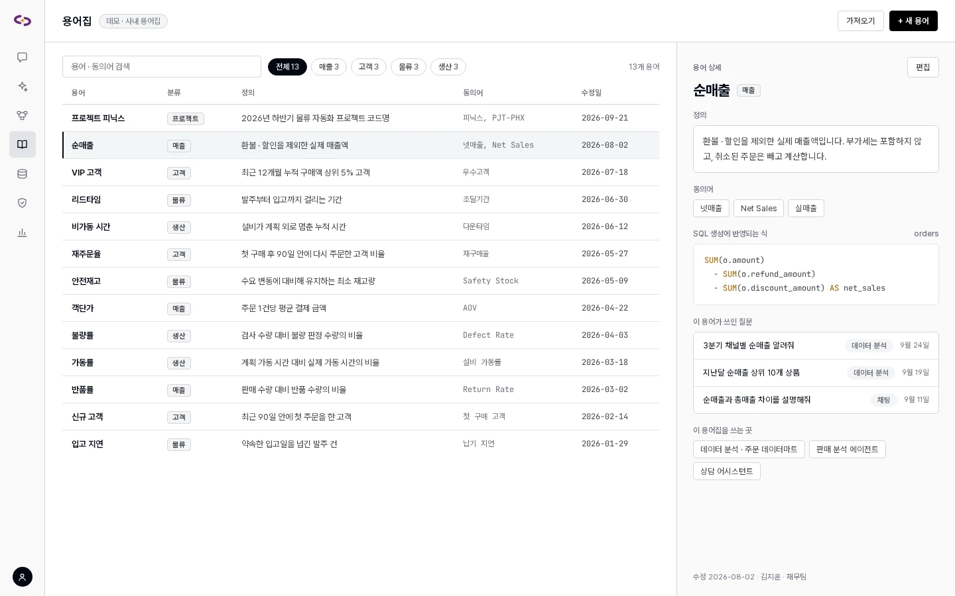This screenshot has height=596, width=955.
Task: Click the 매출 tag beside 순매출 title
Action: pyautogui.click(x=749, y=91)
